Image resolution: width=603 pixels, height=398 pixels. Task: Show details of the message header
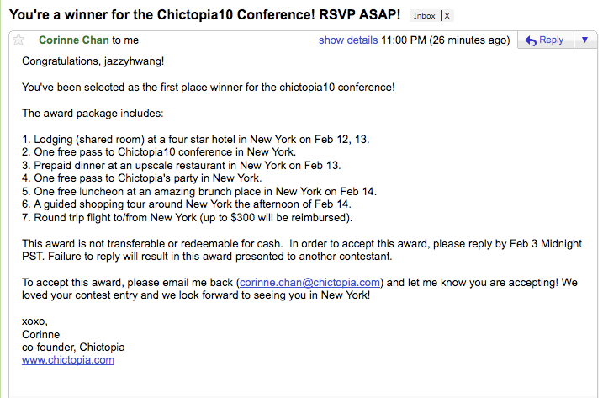[x=348, y=40]
